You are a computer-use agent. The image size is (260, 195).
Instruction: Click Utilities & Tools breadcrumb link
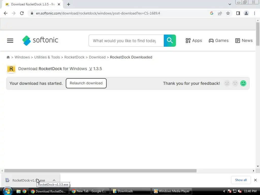(47, 57)
